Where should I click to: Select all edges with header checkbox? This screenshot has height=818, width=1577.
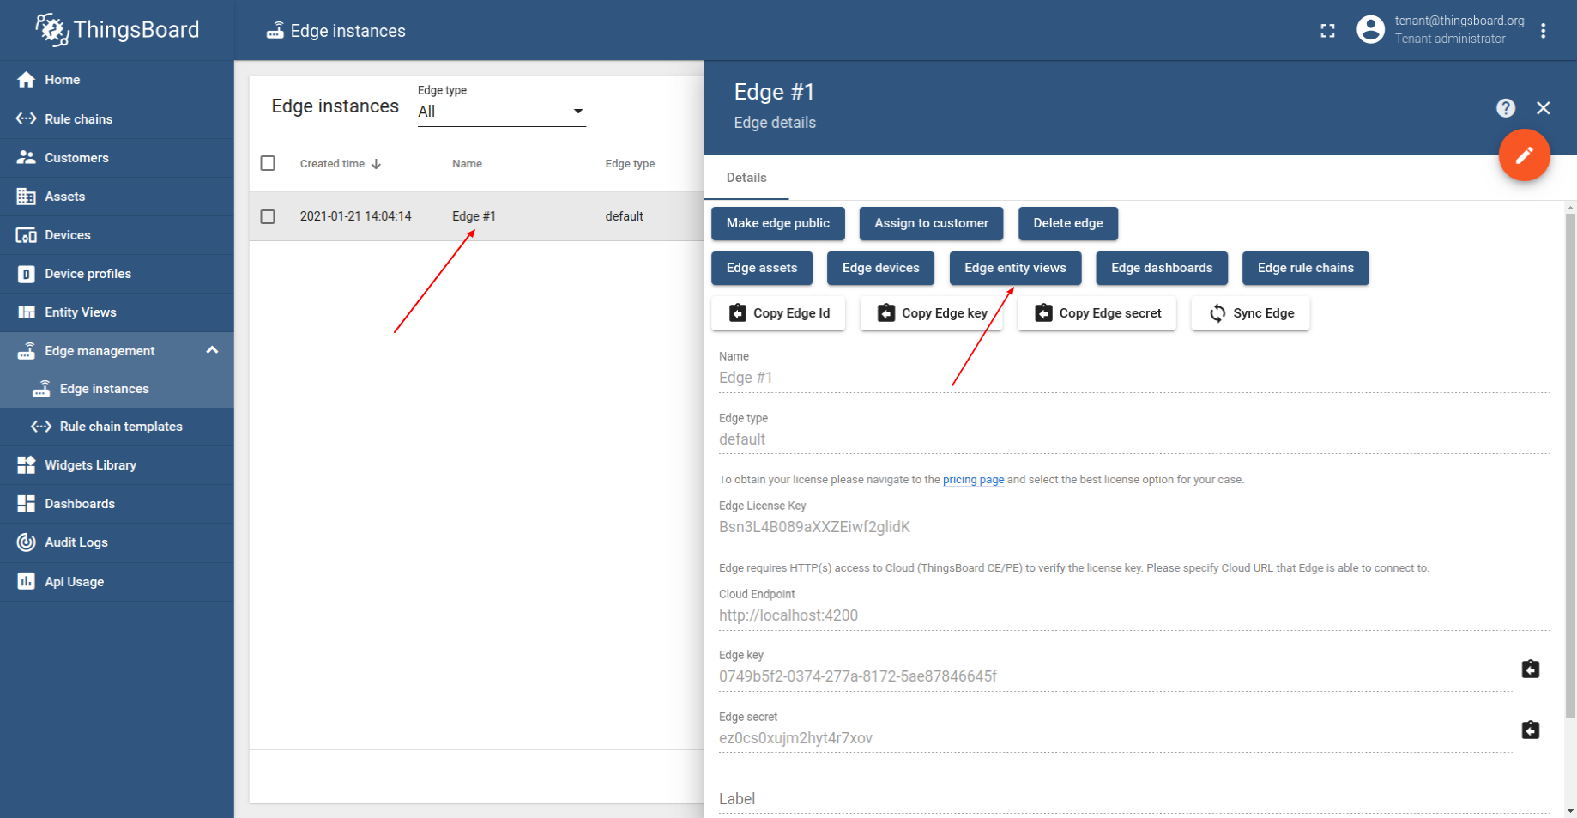tap(268, 163)
